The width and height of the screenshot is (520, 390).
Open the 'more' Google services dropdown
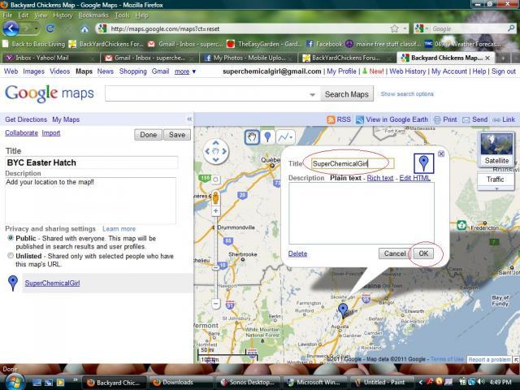click(185, 71)
